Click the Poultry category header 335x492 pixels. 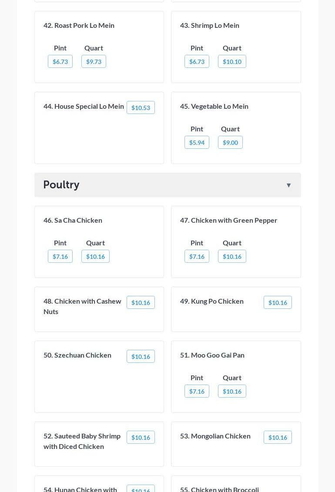click(x=61, y=184)
